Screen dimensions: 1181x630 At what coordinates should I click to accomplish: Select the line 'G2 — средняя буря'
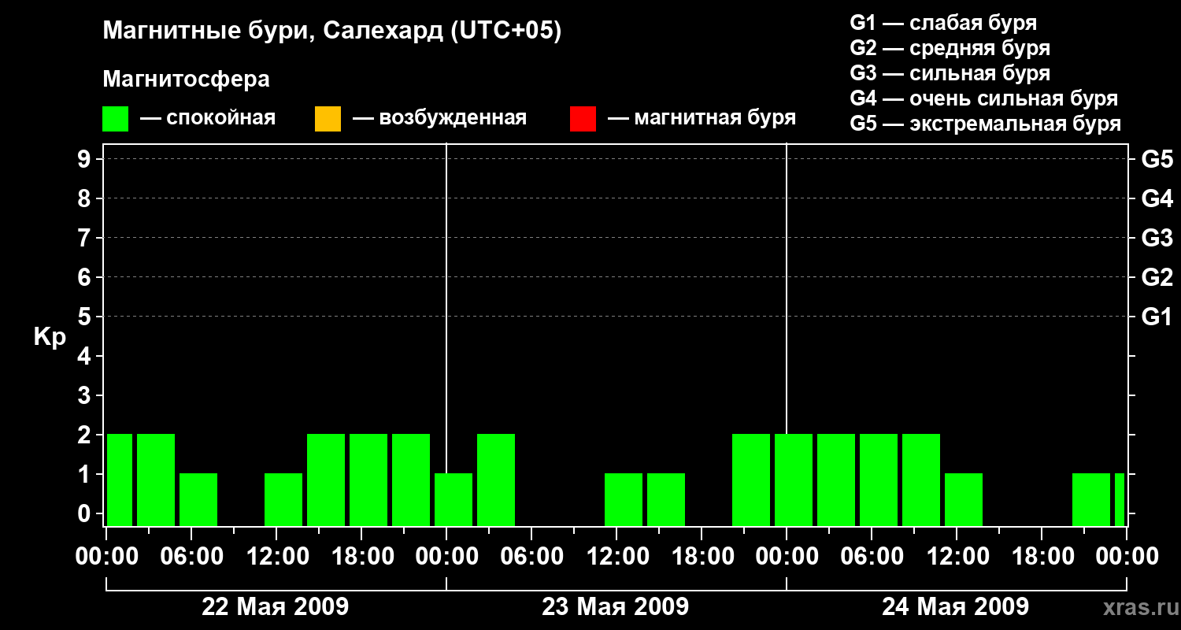[950, 48]
